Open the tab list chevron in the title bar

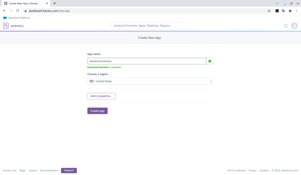coord(277,3)
